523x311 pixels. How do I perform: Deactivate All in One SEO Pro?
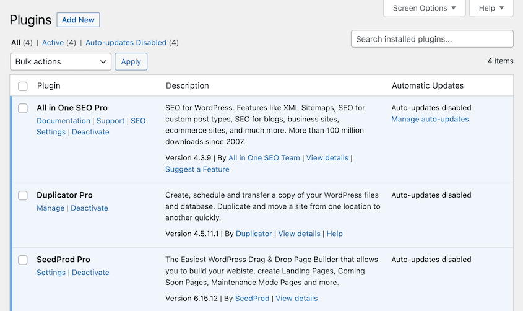coord(90,132)
